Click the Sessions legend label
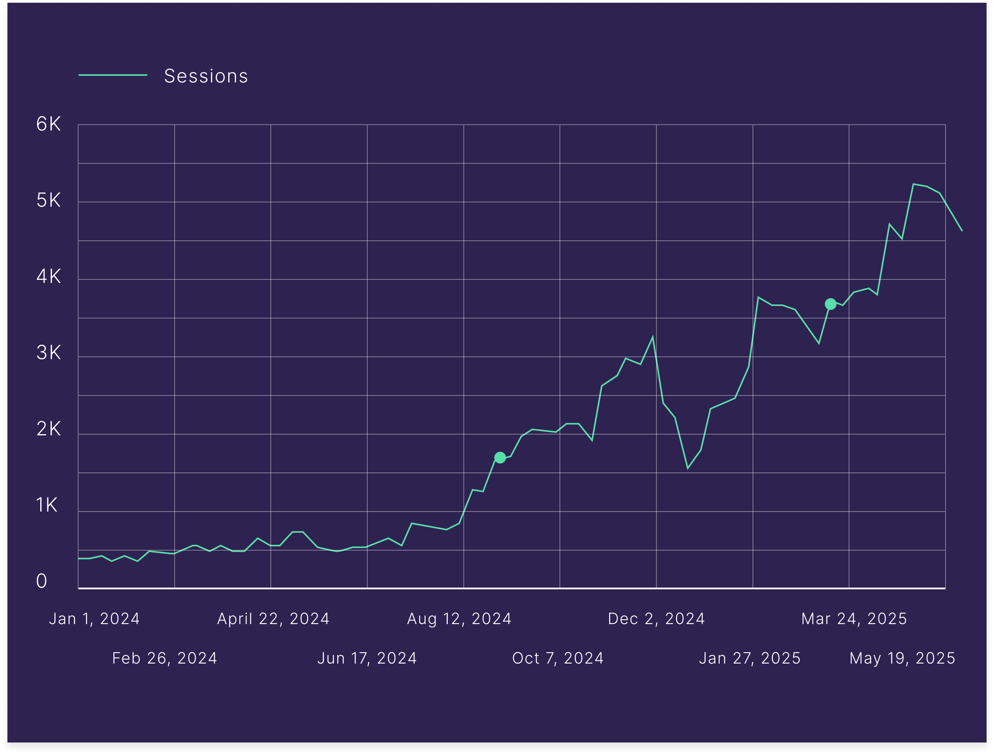The image size is (994, 755). pyautogui.click(x=206, y=76)
